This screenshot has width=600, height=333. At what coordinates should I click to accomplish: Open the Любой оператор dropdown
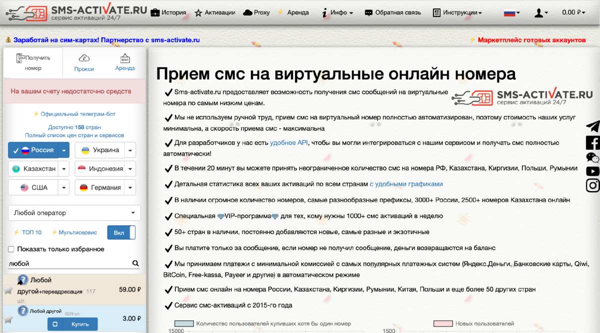coord(74,213)
